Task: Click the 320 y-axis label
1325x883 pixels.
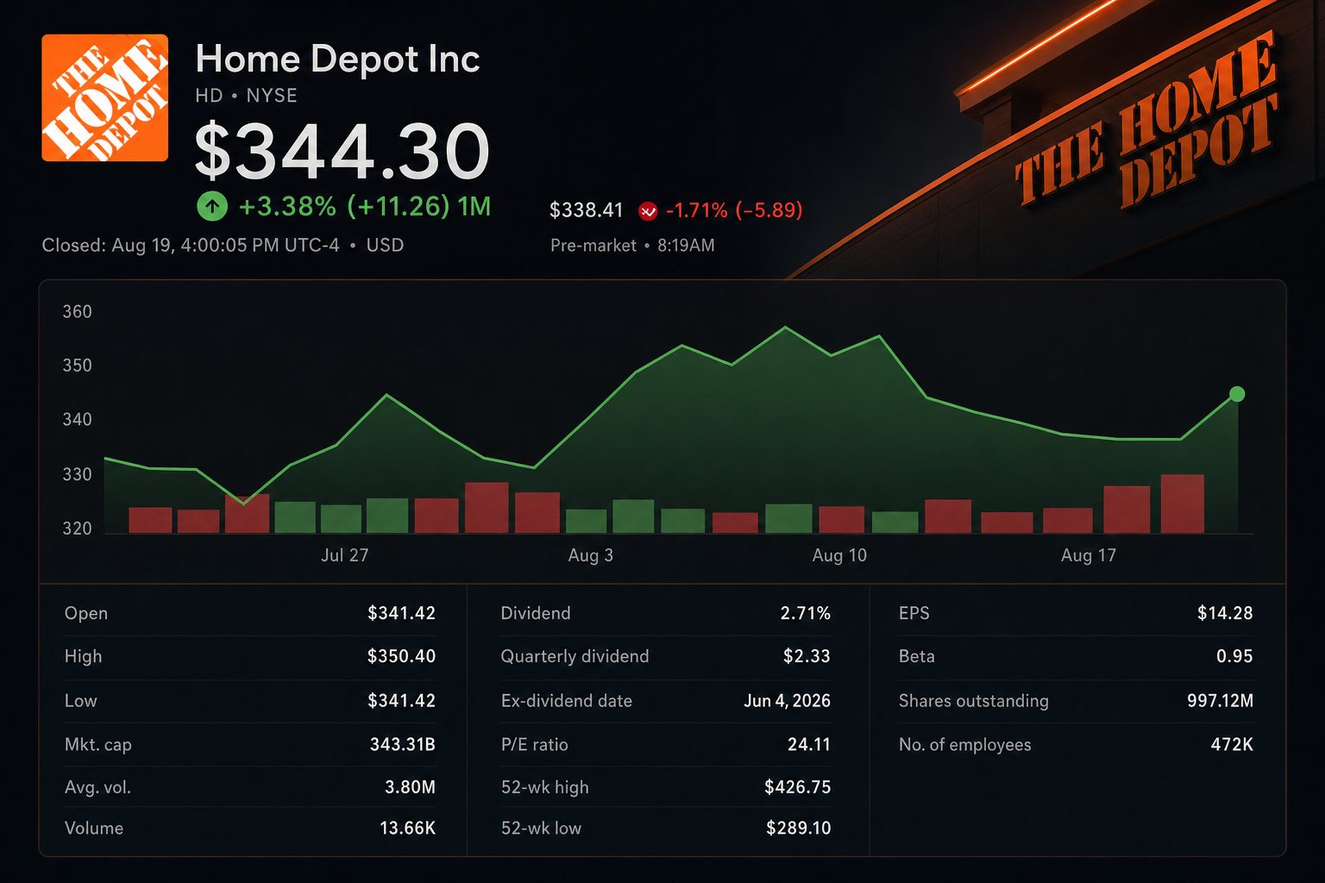Action: pyautogui.click(x=77, y=529)
